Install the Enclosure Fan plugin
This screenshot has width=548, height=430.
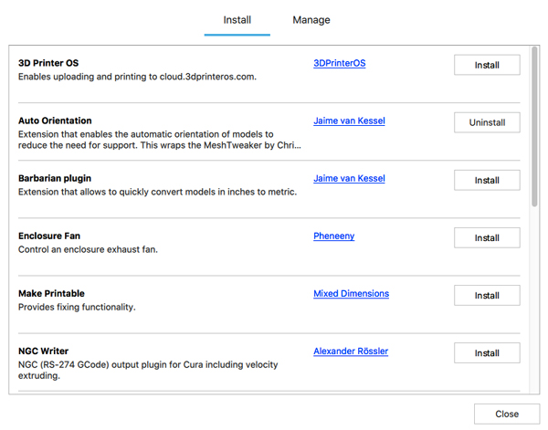(x=486, y=237)
